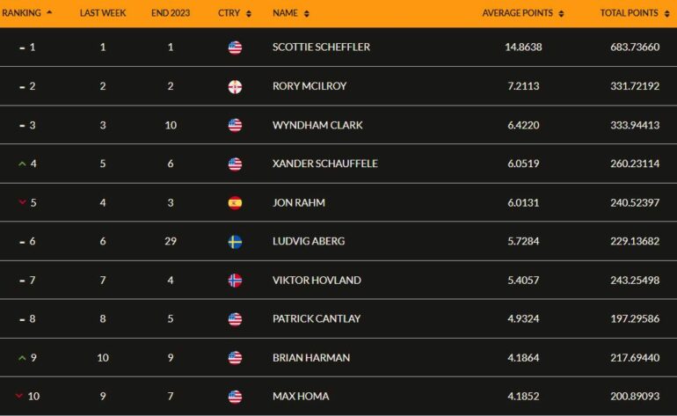
Task: Click the Northern Ireland flag beside Rory McIlroy
Action: tap(235, 86)
